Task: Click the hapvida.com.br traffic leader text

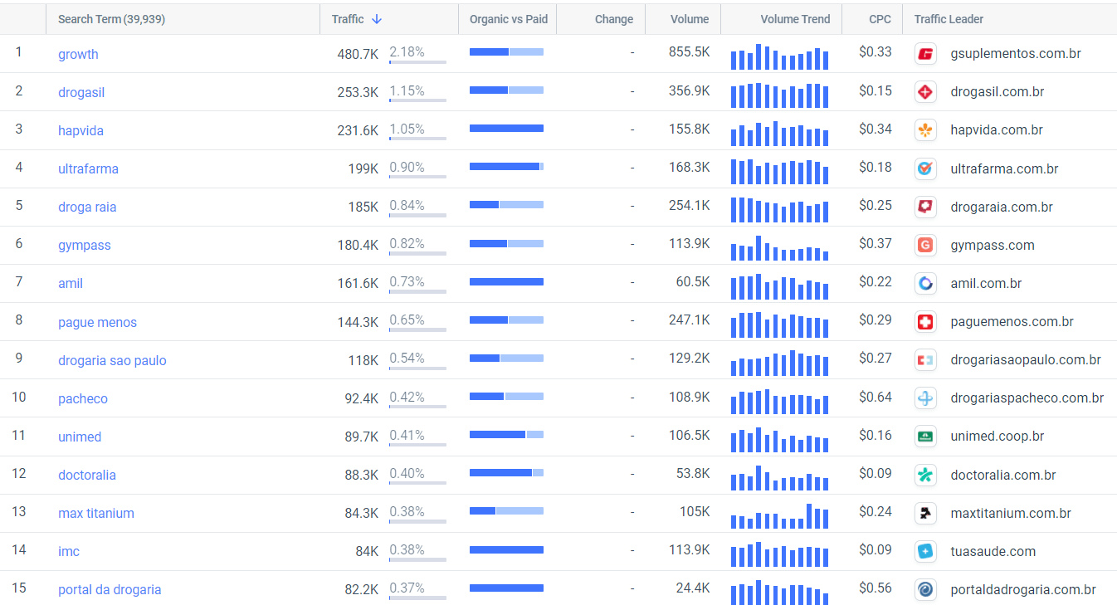Action: (997, 129)
